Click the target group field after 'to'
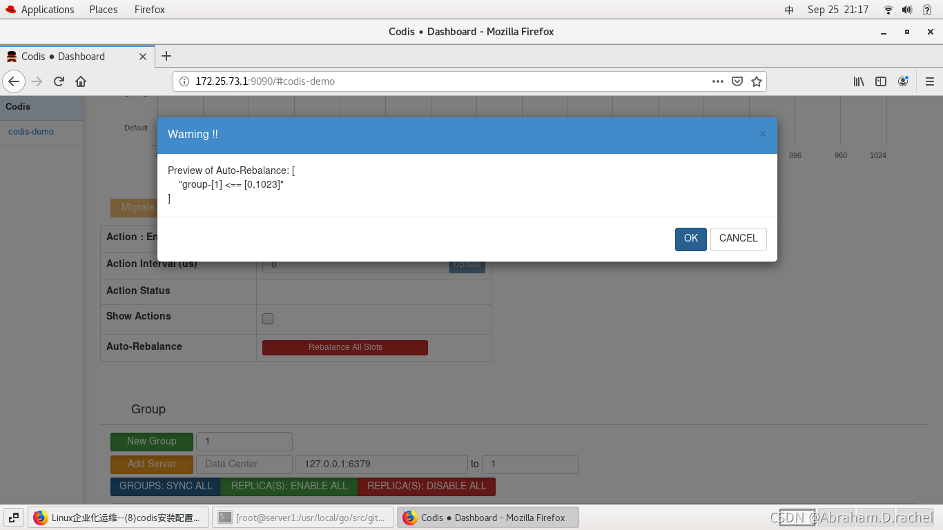Screen dimensions: 943x530 click(530, 464)
